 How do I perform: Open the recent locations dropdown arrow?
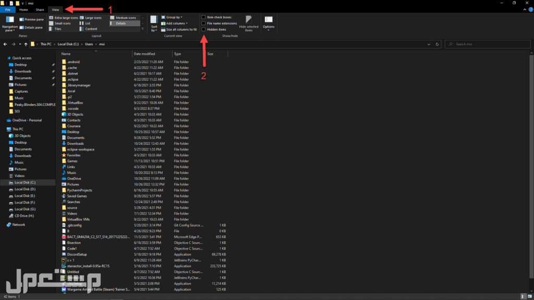pos(20,44)
